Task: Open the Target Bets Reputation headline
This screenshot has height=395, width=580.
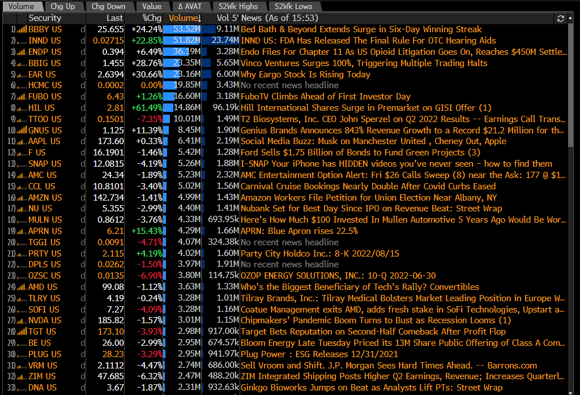Action: [373, 332]
